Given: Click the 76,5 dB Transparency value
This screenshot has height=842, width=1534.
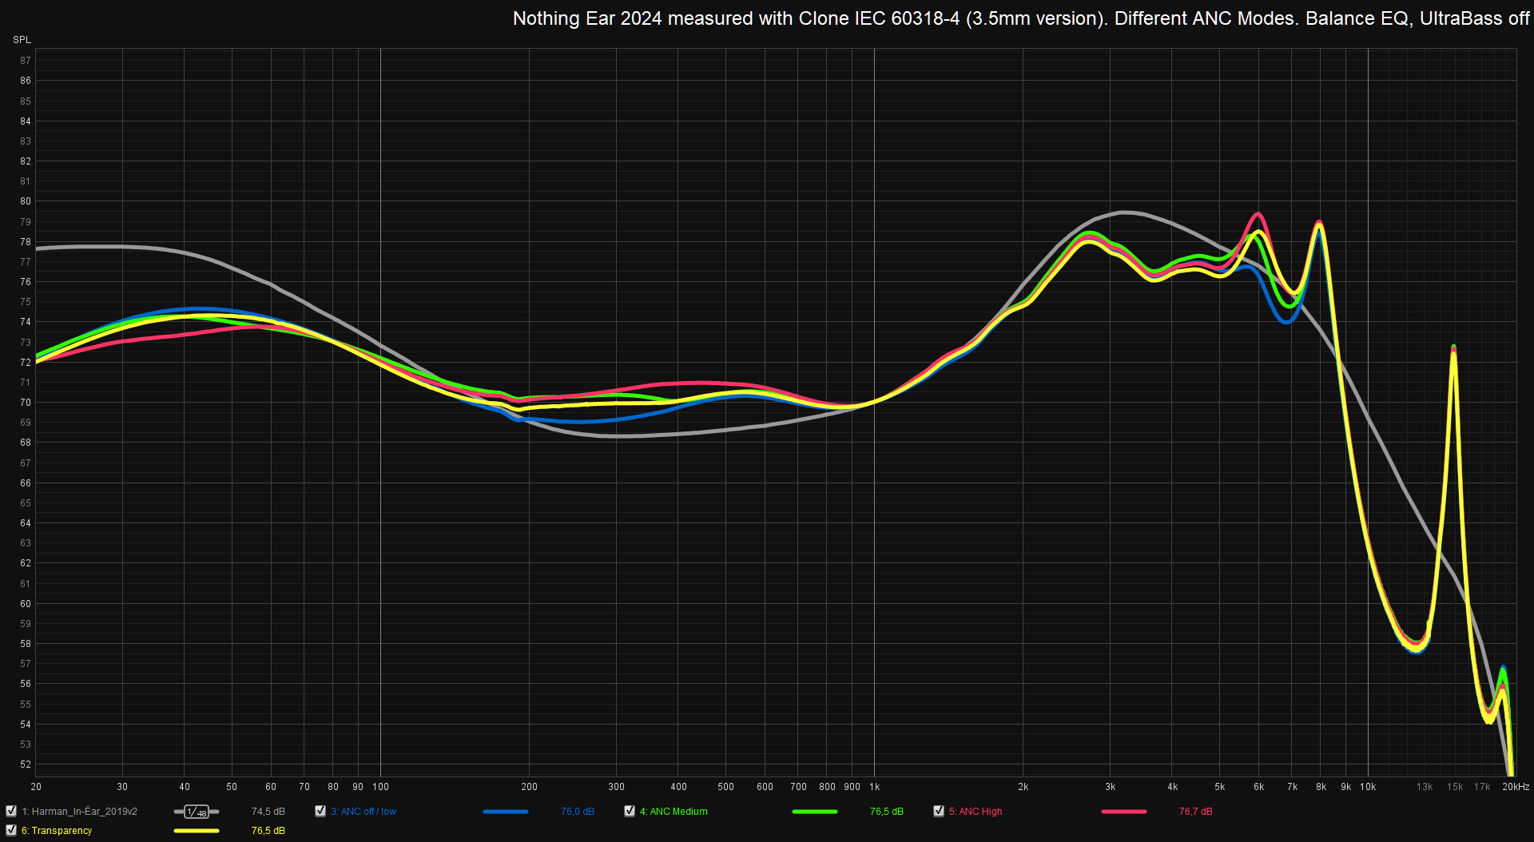Looking at the screenshot, I should coord(268,831).
